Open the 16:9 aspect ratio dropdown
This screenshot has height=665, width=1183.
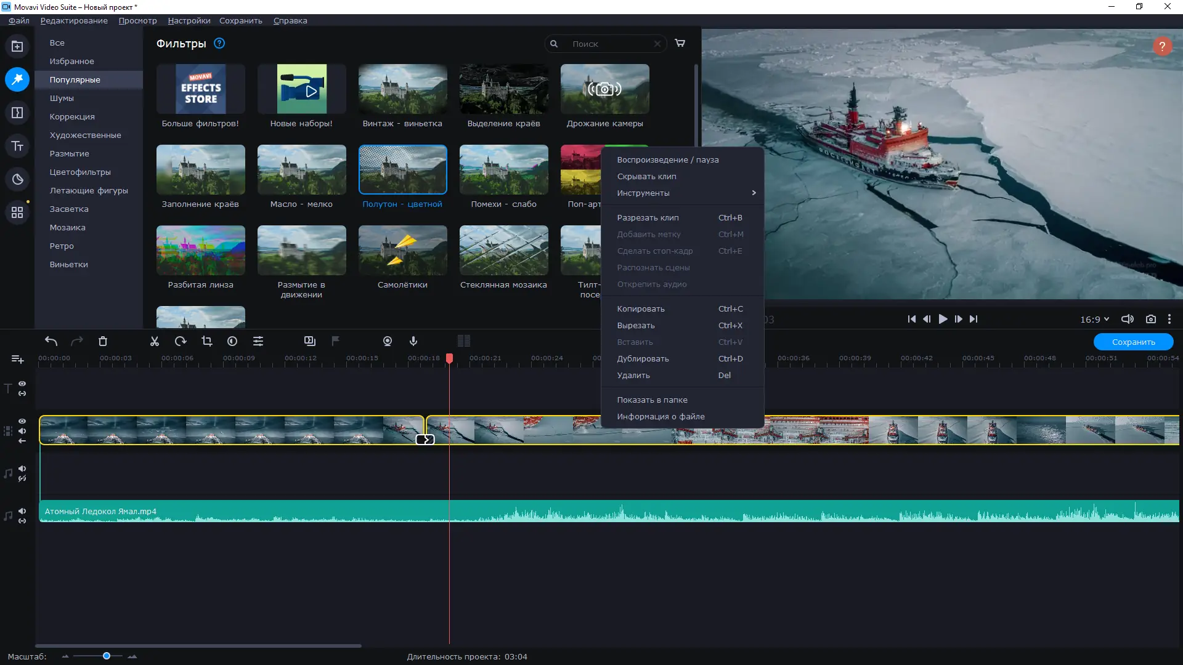tap(1095, 319)
